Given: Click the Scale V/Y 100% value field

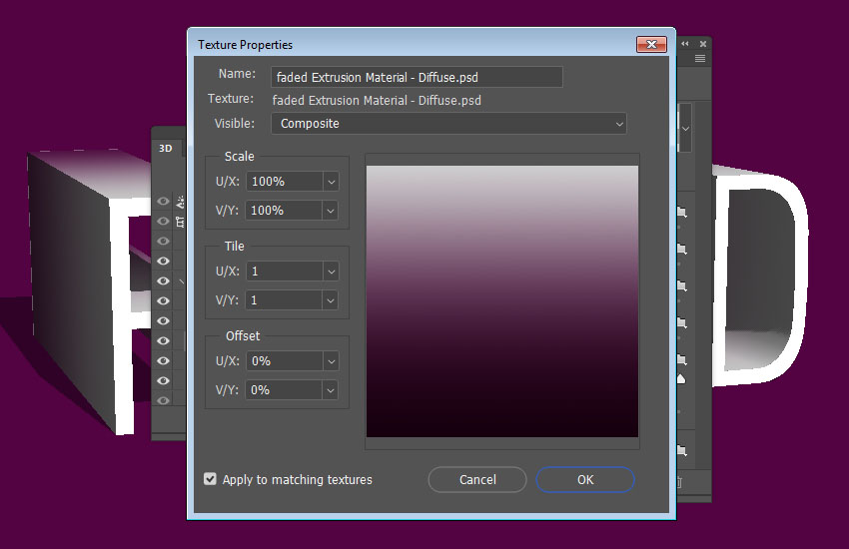Looking at the screenshot, I should pyautogui.click(x=285, y=211).
